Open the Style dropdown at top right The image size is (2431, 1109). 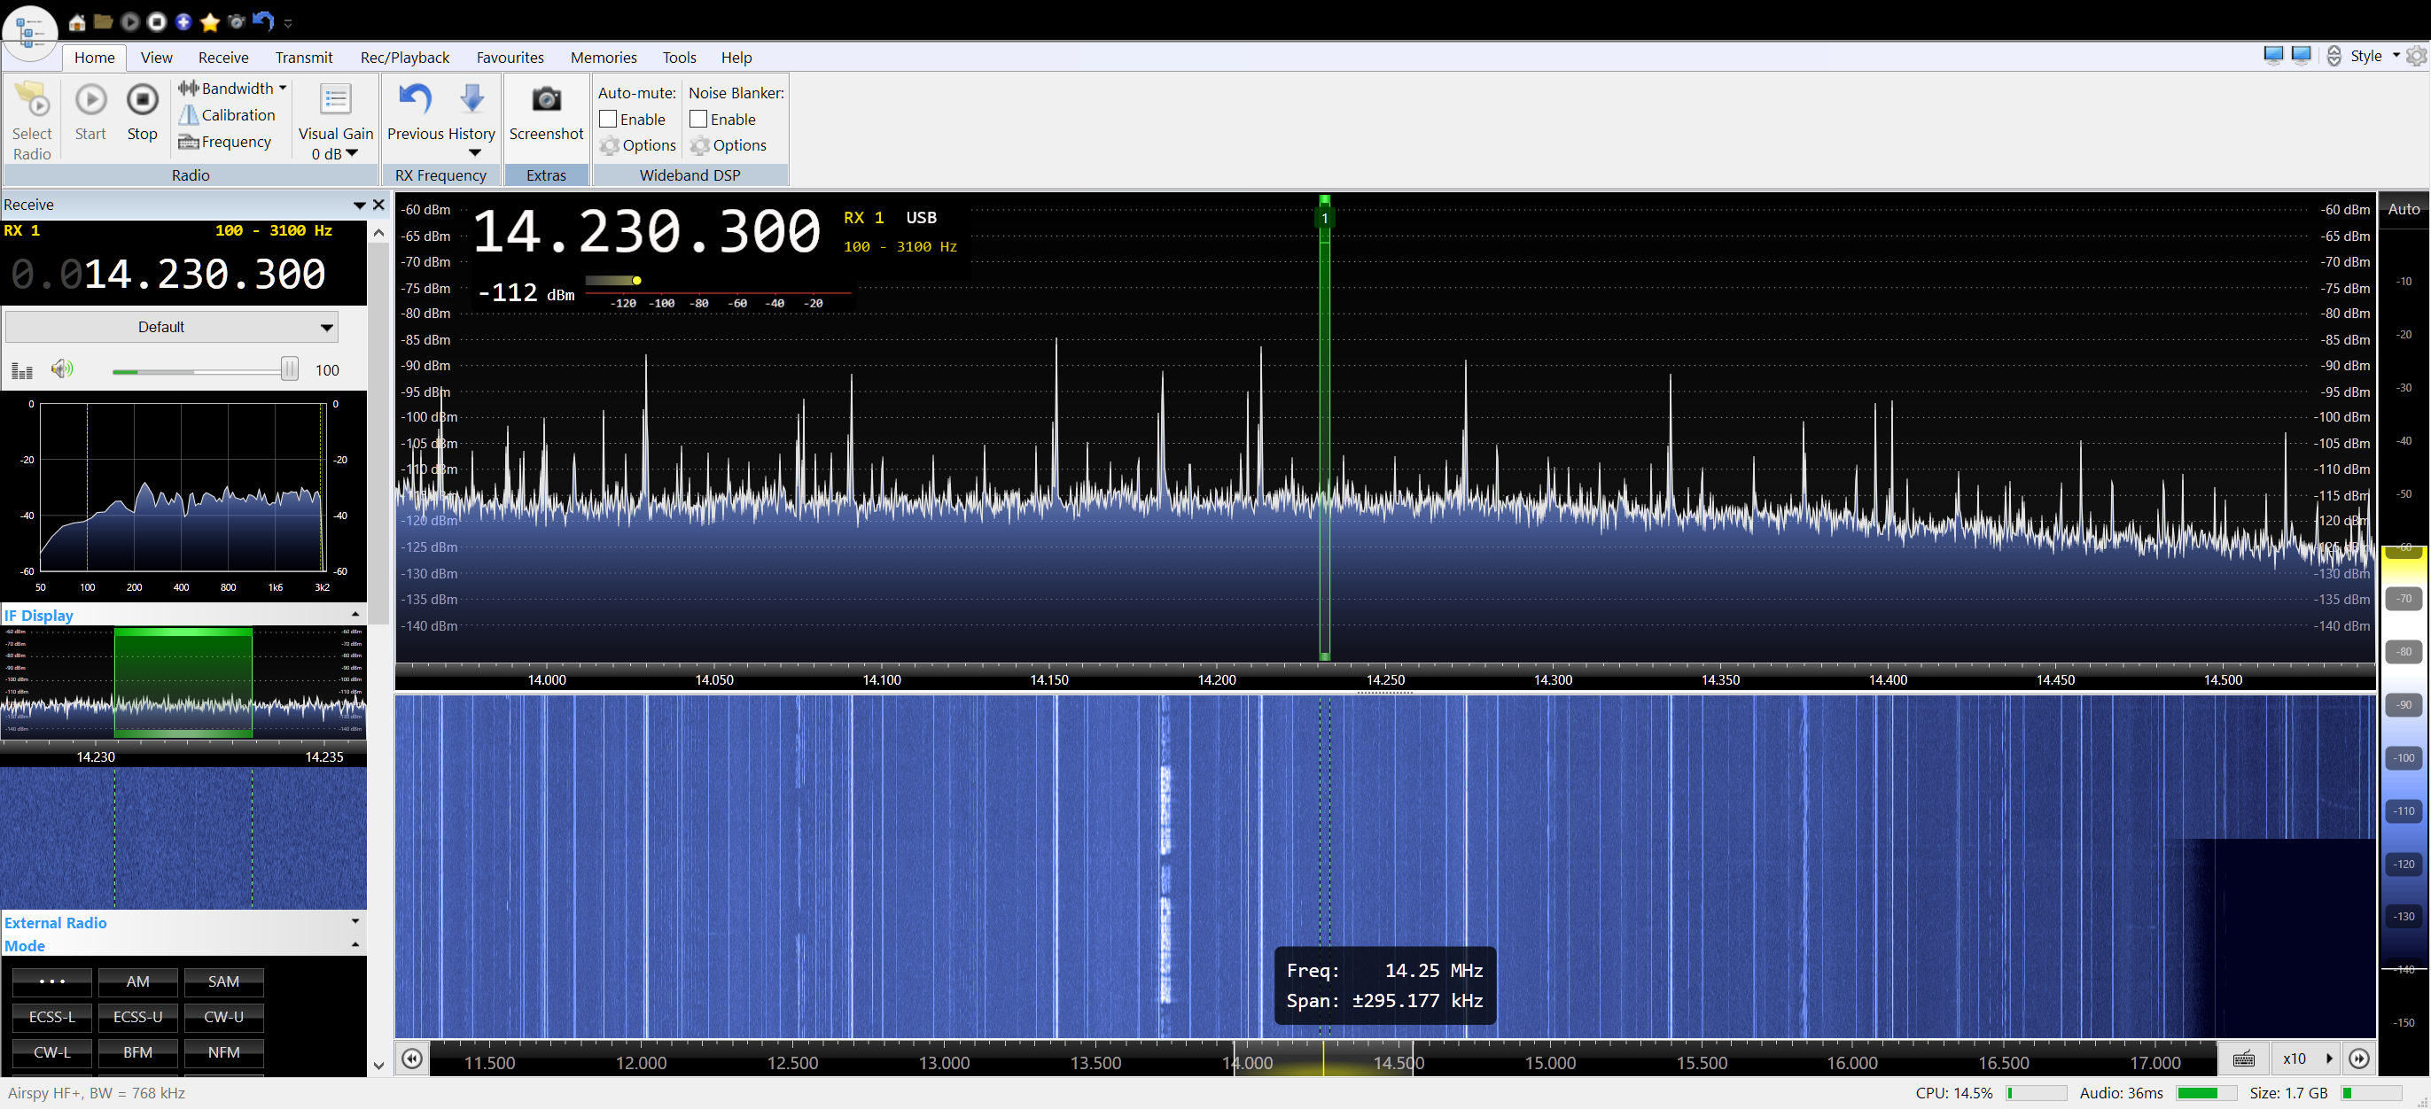(2375, 56)
